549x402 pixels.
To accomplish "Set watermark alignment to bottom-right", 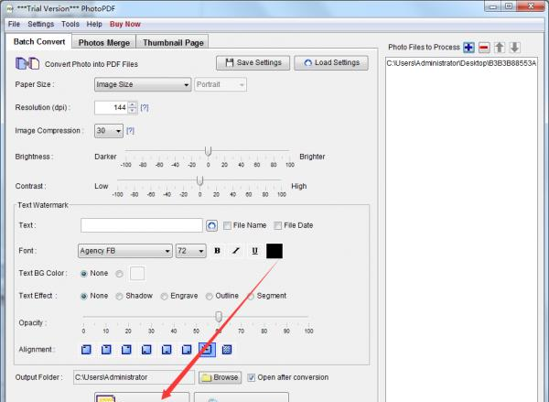I will click(187, 350).
